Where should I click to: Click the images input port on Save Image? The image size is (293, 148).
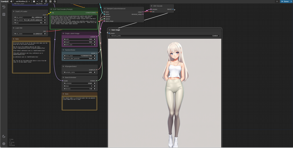109,33
